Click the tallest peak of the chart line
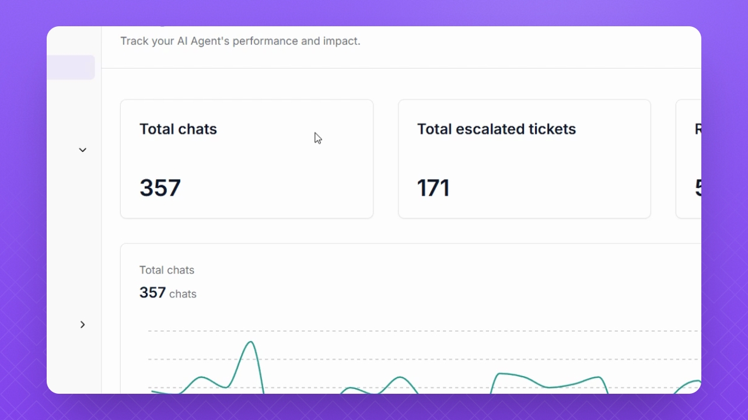748x420 pixels. click(x=251, y=342)
